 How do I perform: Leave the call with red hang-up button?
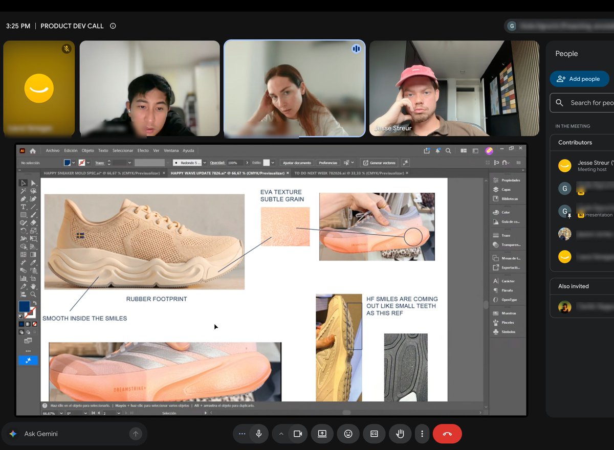click(447, 434)
